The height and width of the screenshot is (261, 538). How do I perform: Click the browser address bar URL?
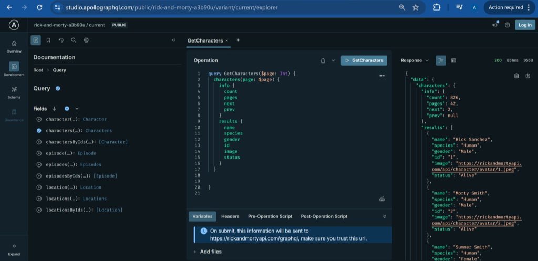(x=172, y=7)
